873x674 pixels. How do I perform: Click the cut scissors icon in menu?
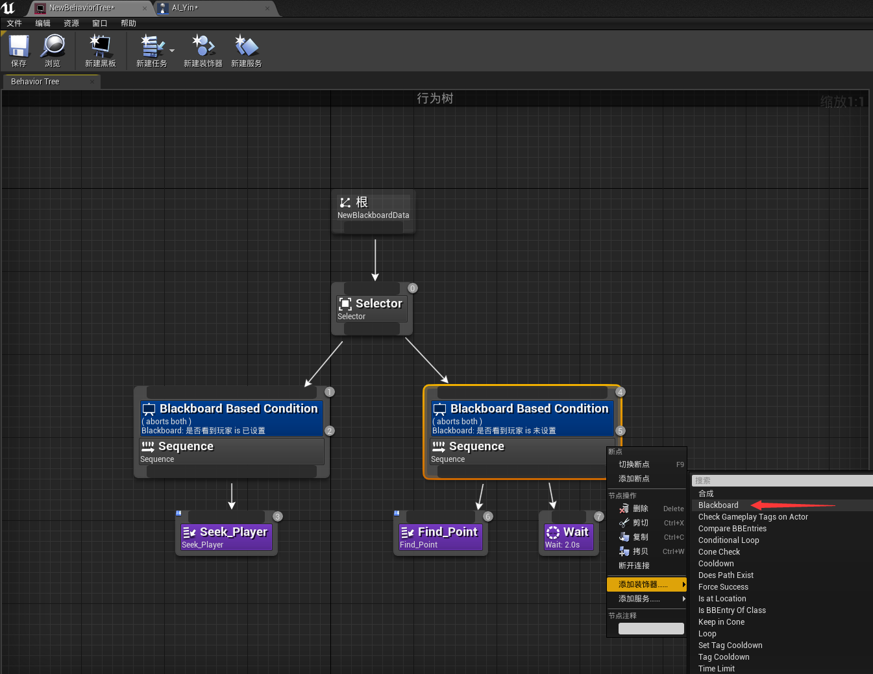(624, 523)
